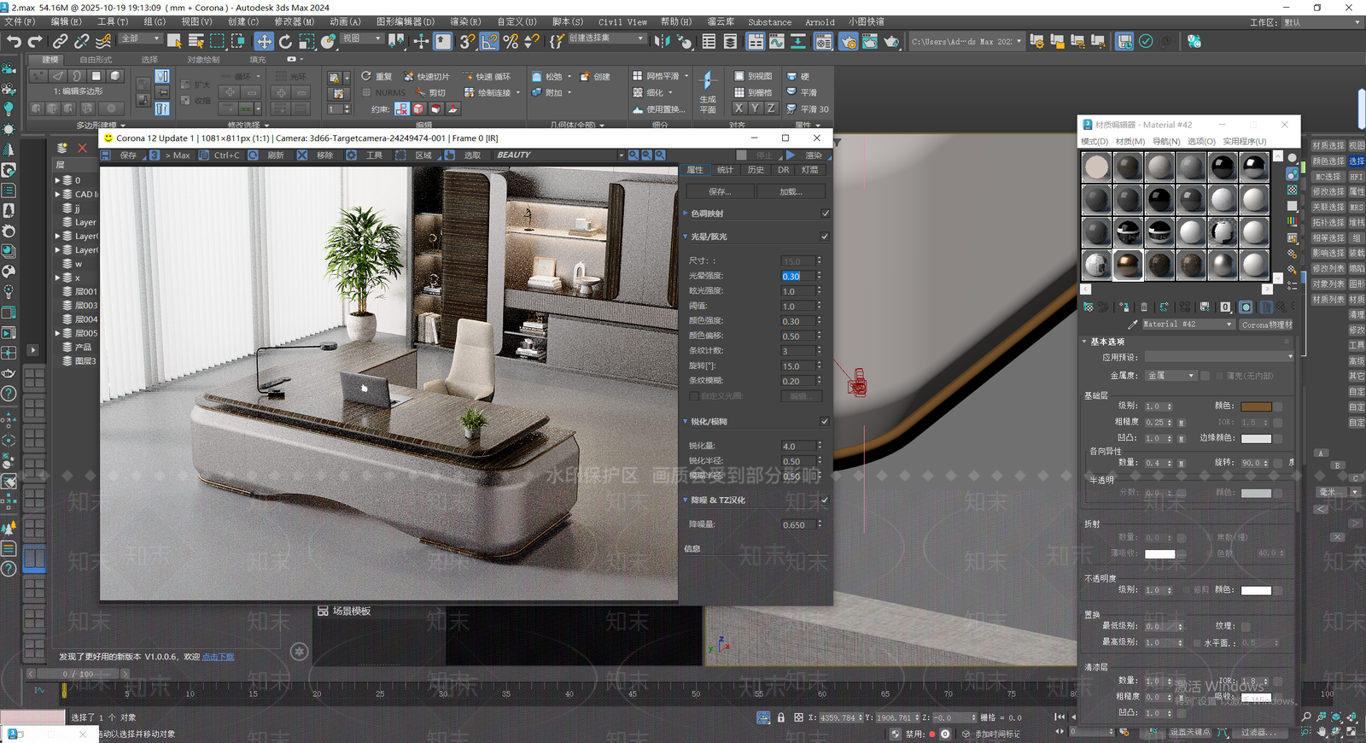Viewport: 1366px width, 743px height.
Task: Open the selection filter dropdown
Action: click(141, 39)
